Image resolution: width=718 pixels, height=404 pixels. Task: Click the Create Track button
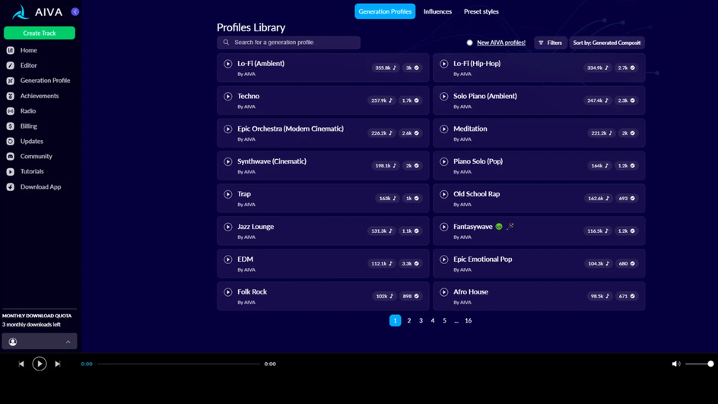[x=40, y=33]
